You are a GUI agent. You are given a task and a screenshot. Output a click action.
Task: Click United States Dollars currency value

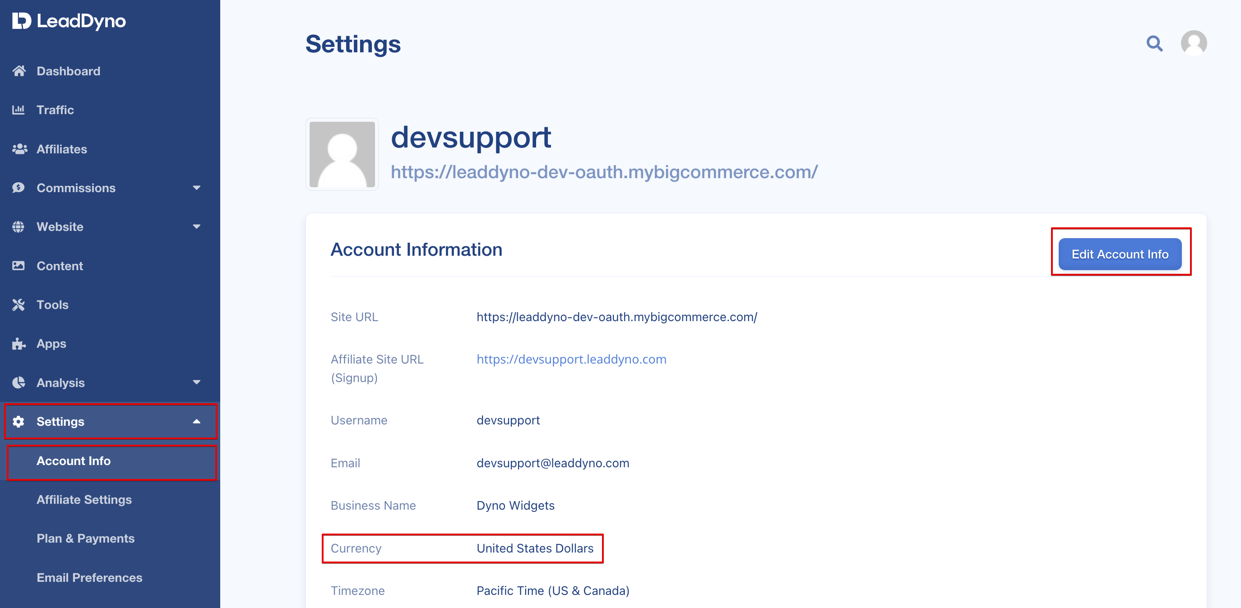click(535, 548)
